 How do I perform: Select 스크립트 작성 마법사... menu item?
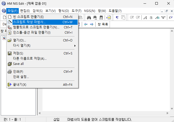42,22
